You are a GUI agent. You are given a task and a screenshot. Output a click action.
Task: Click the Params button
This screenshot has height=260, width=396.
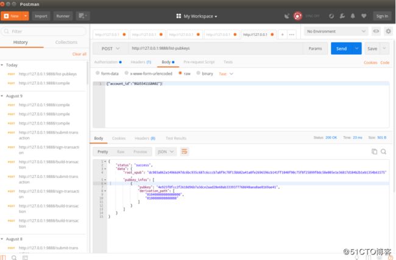(315, 49)
